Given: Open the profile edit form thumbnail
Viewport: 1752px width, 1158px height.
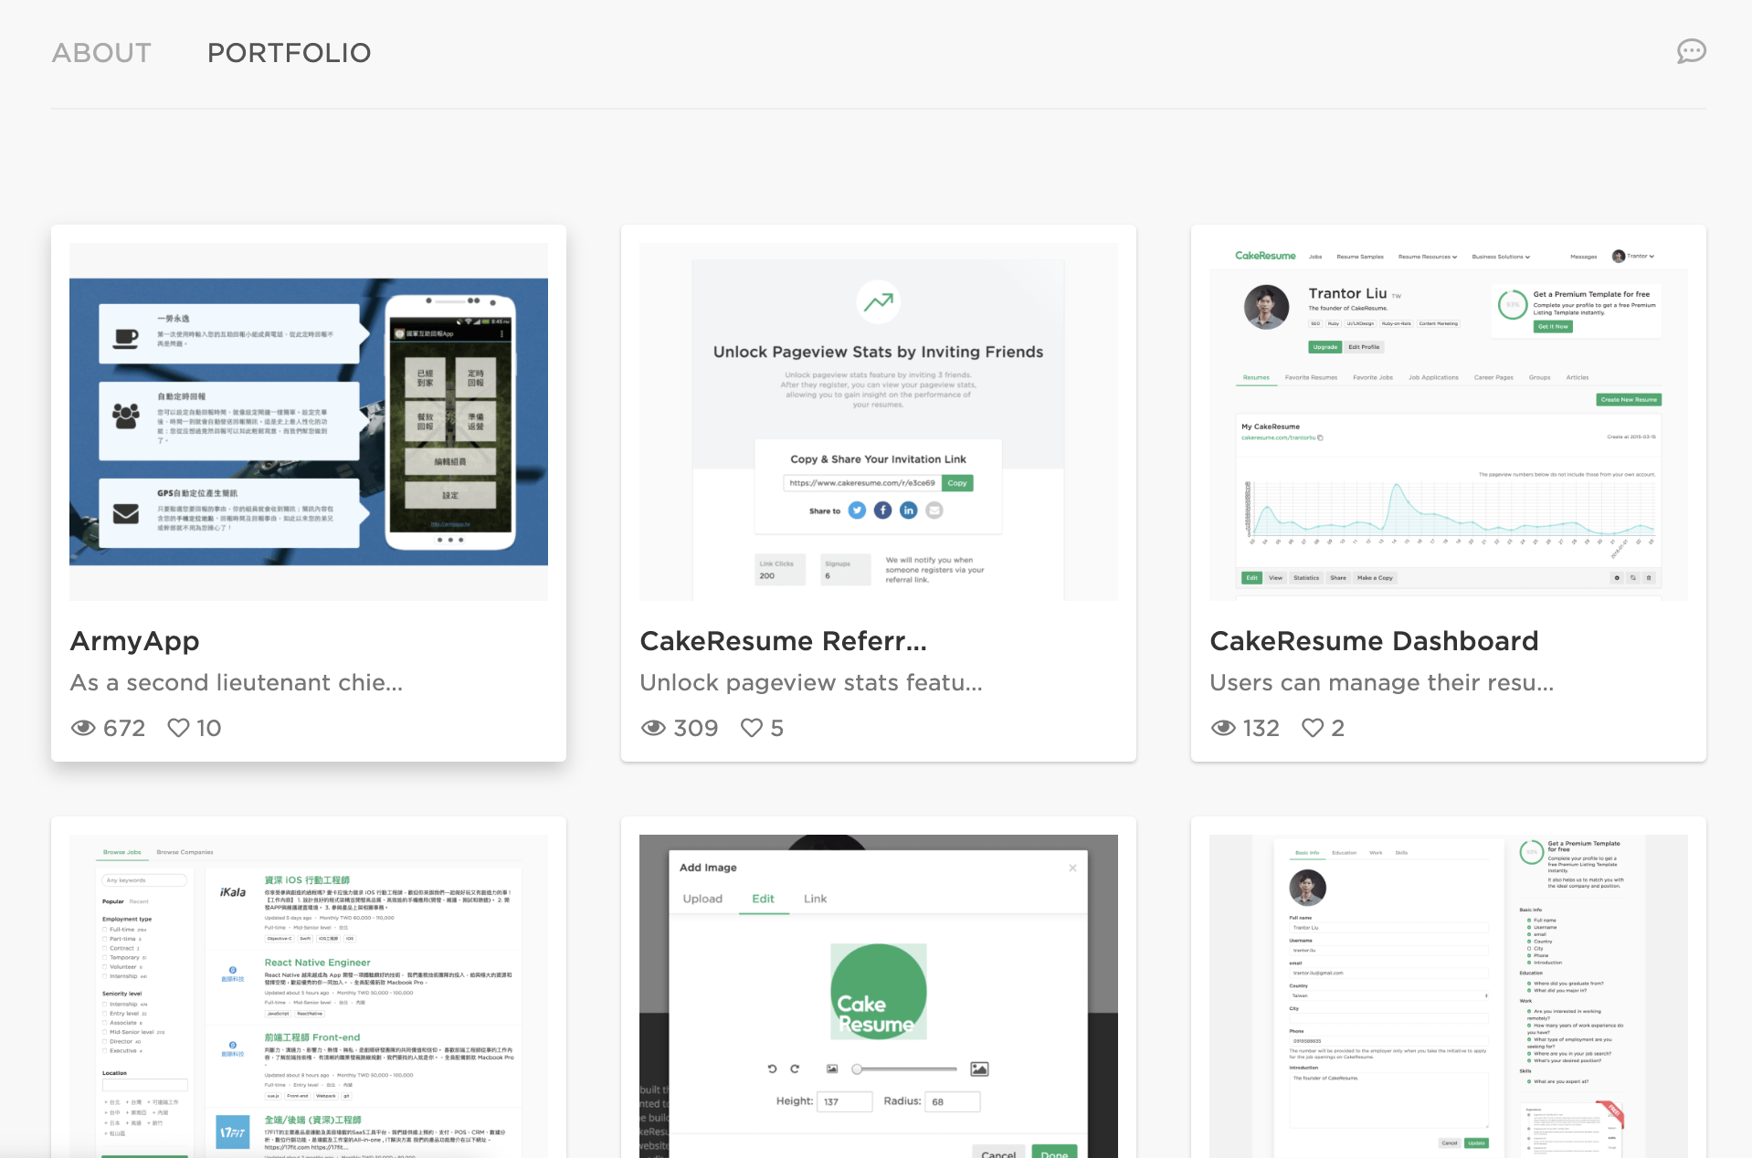Looking at the screenshot, I should (x=1449, y=996).
